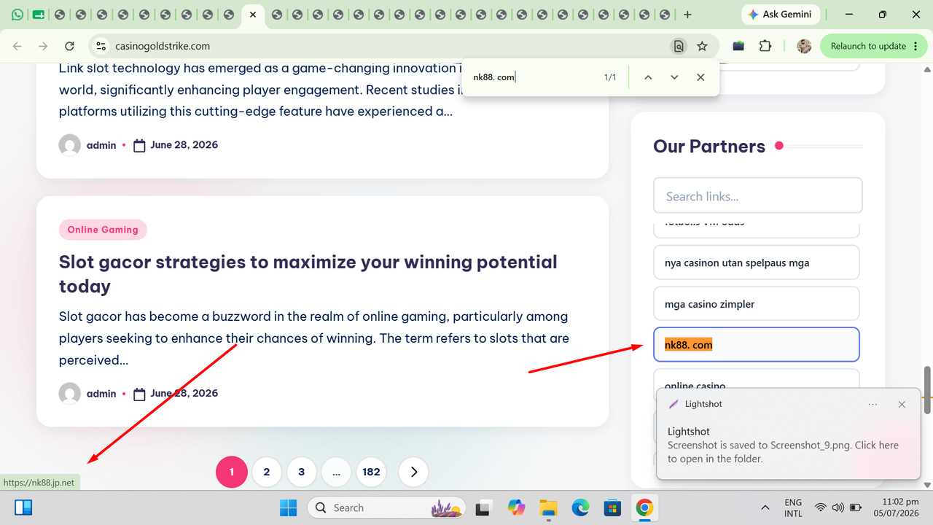Go to pagination page 3

click(301, 472)
